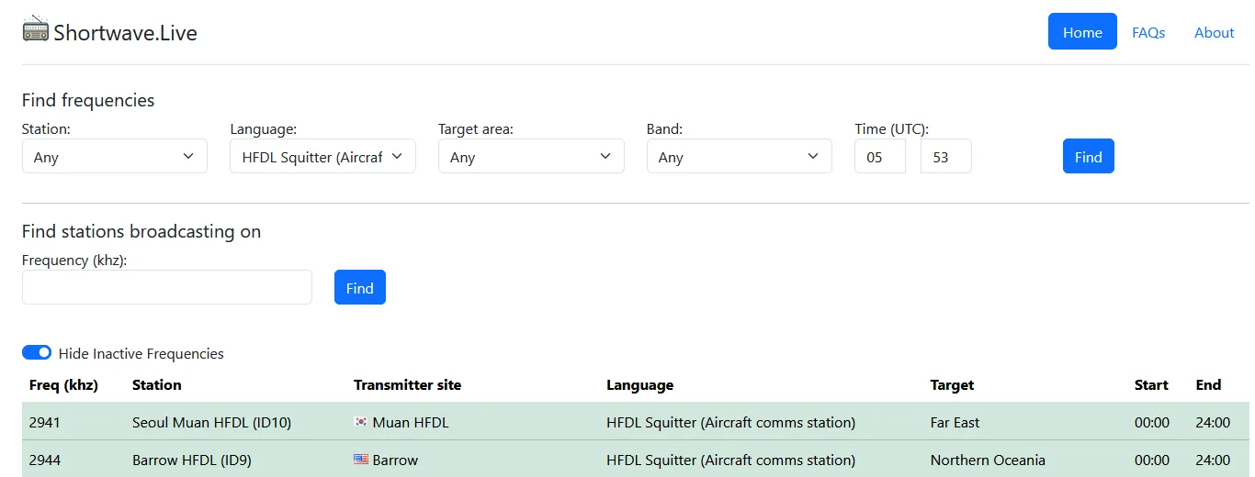Viewport: 1255px width, 477px height.
Task: Toggle the Hide Inactive Frequencies switch
Action: tap(37, 353)
